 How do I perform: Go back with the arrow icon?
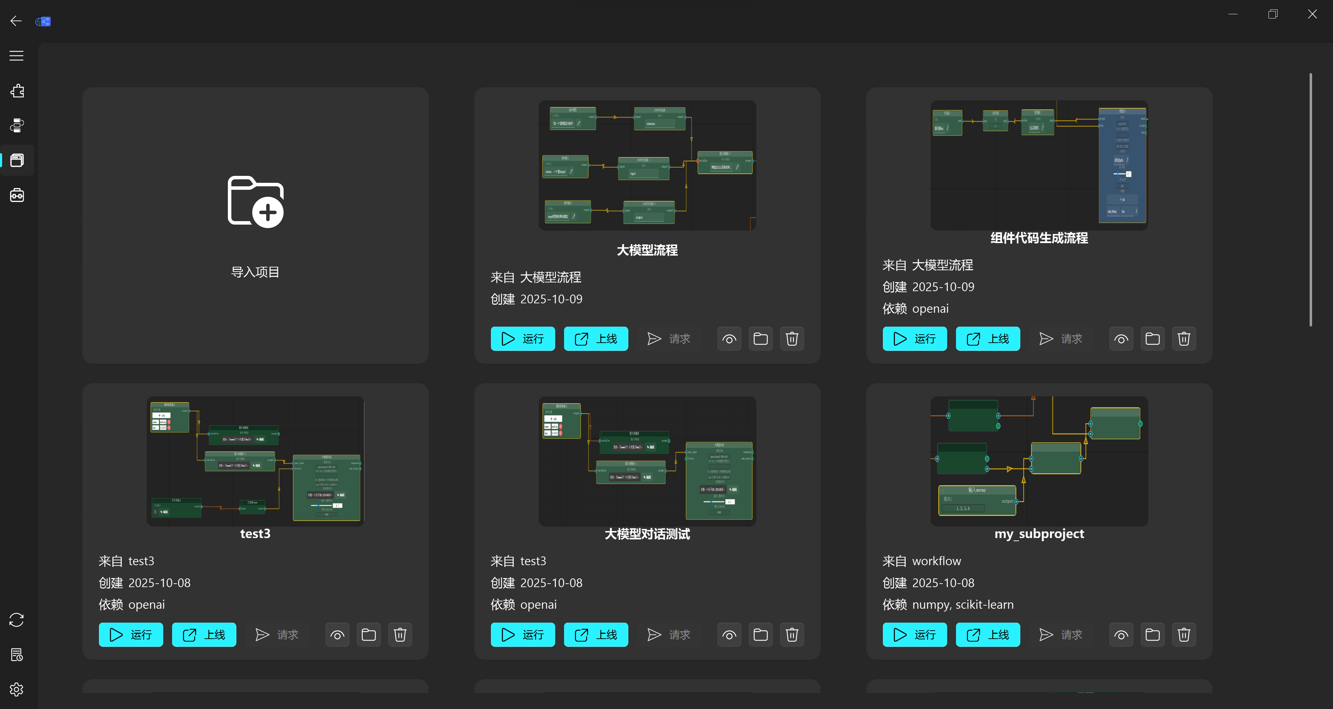point(16,21)
